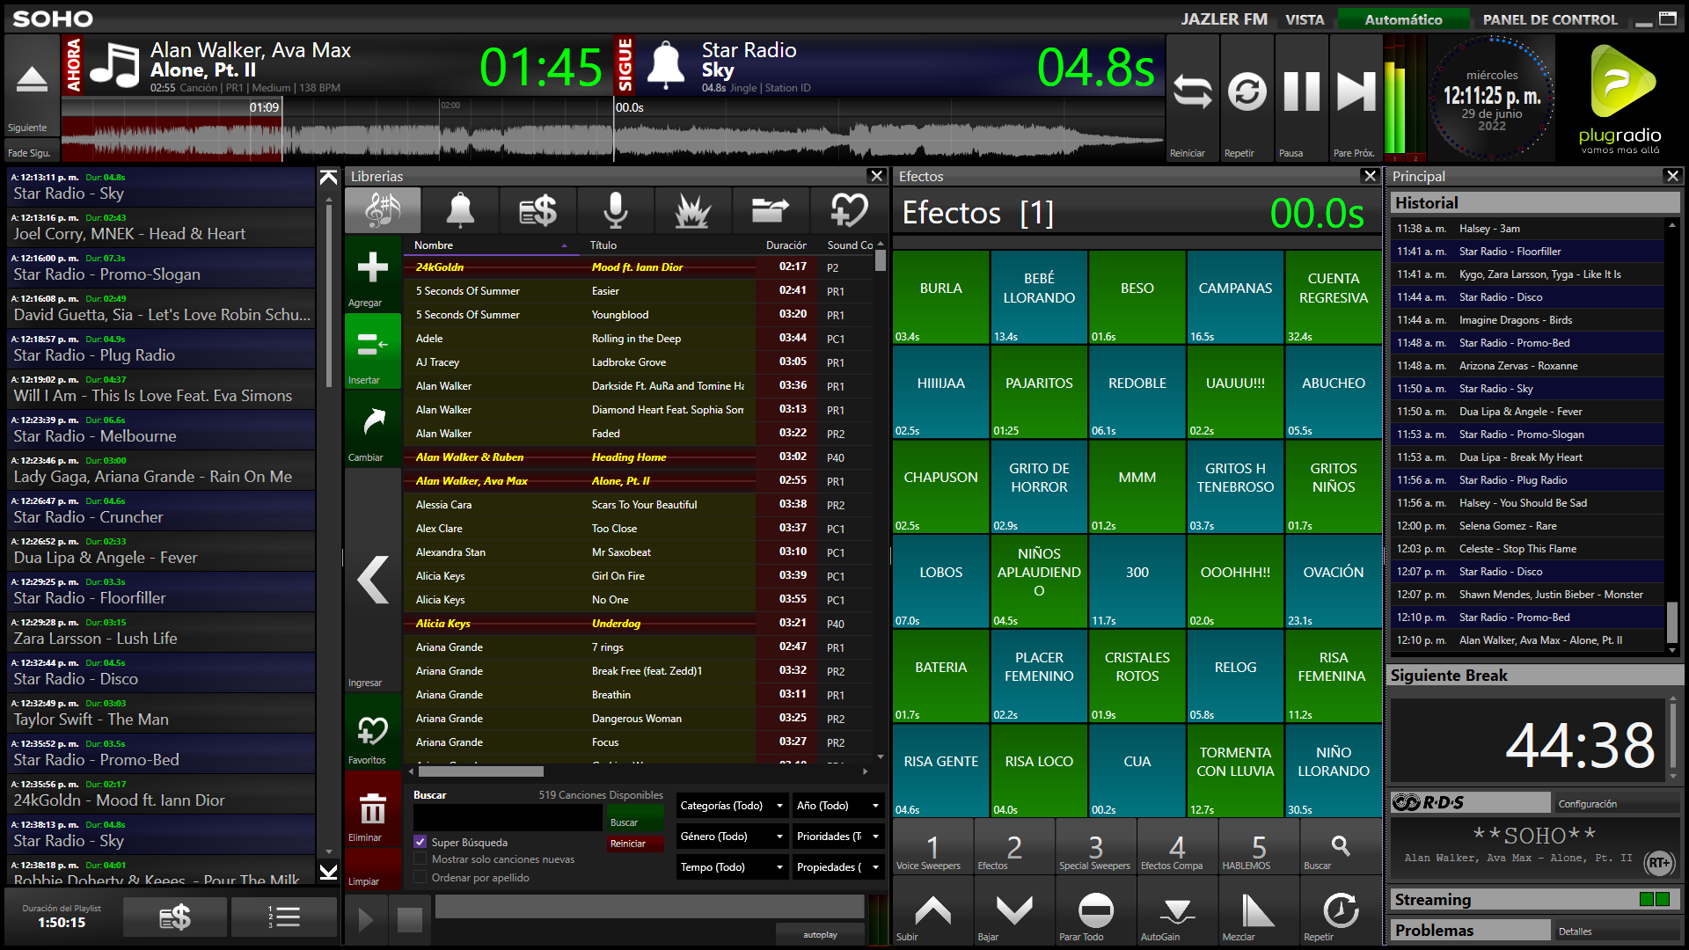This screenshot has height=950, width=1689.
Task: Switch to effects bank 3 Special Sweepers
Action: pos(1096,848)
